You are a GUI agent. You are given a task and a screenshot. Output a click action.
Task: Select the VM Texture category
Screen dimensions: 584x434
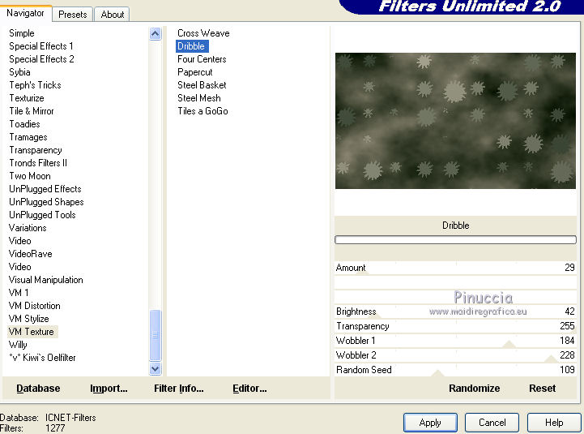click(x=32, y=332)
